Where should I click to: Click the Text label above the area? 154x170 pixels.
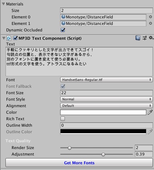tap(11, 44)
